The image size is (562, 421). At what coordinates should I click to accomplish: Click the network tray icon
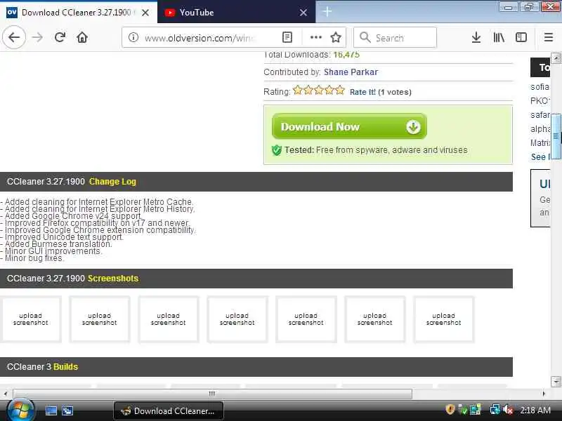point(495,410)
